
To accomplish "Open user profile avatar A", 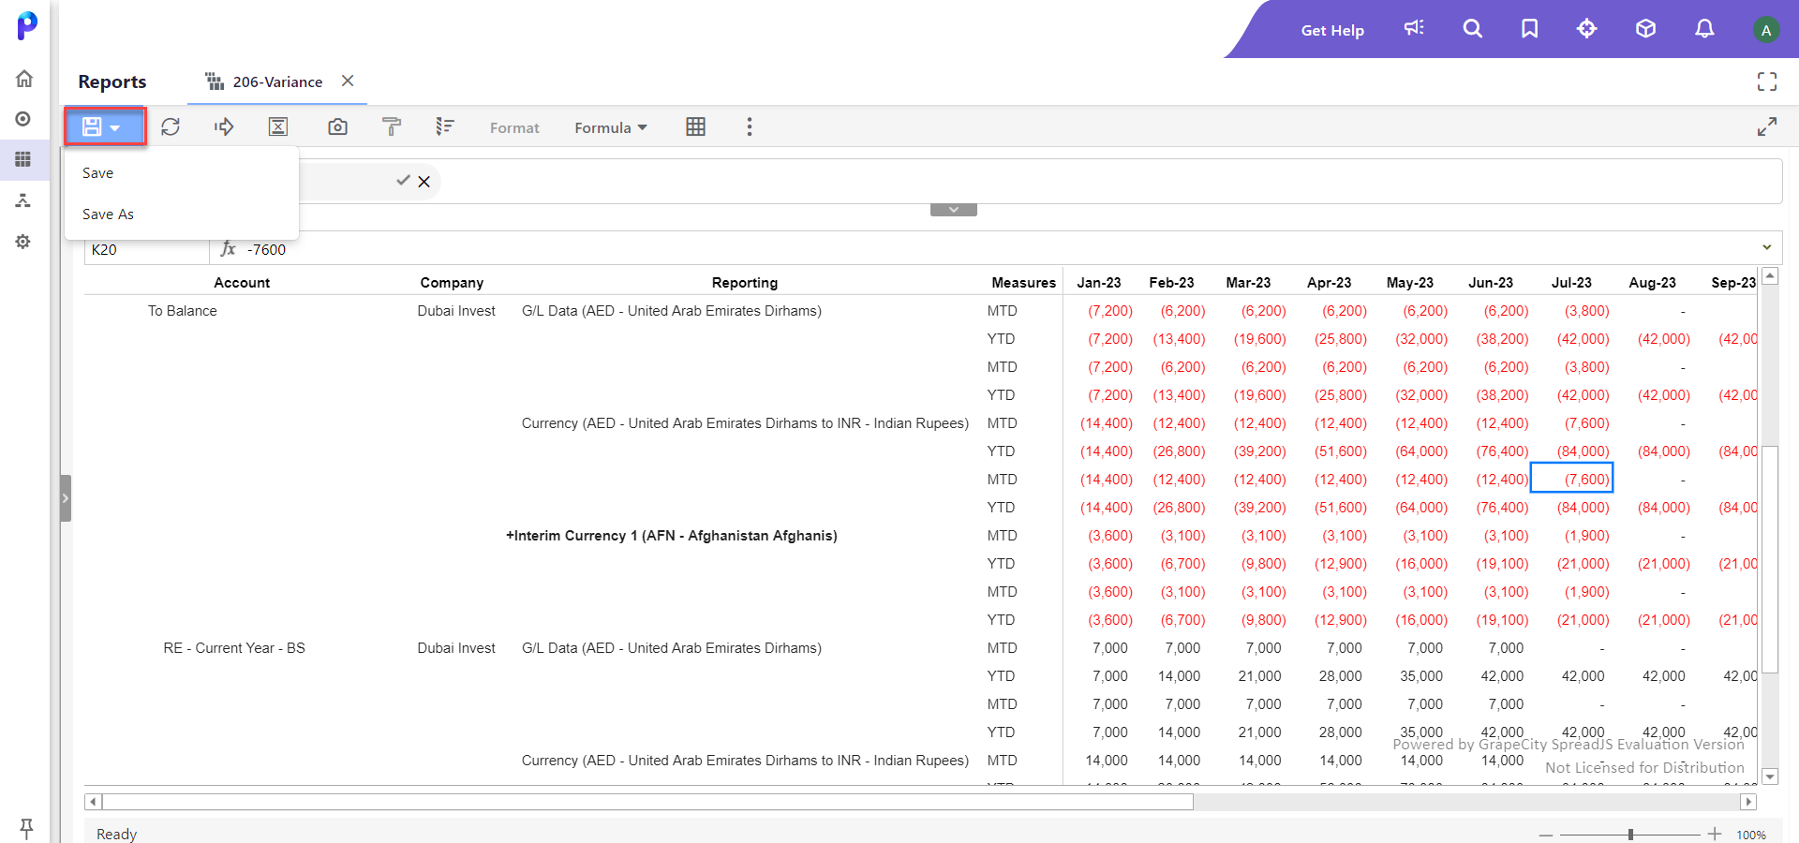I will (x=1765, y=30).
